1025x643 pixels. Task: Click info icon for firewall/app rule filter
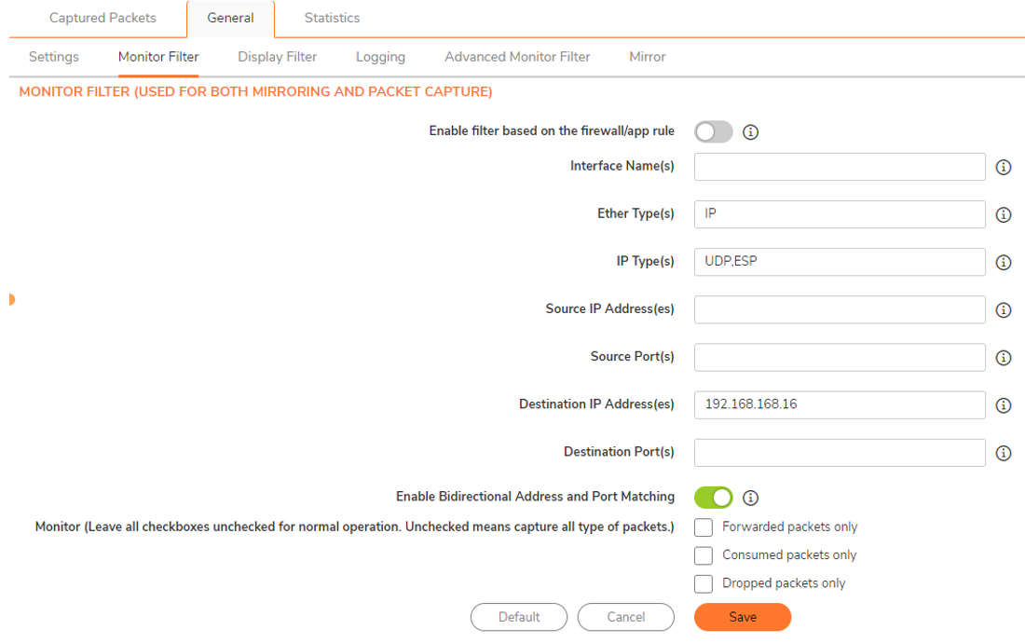tap(750, 132)
